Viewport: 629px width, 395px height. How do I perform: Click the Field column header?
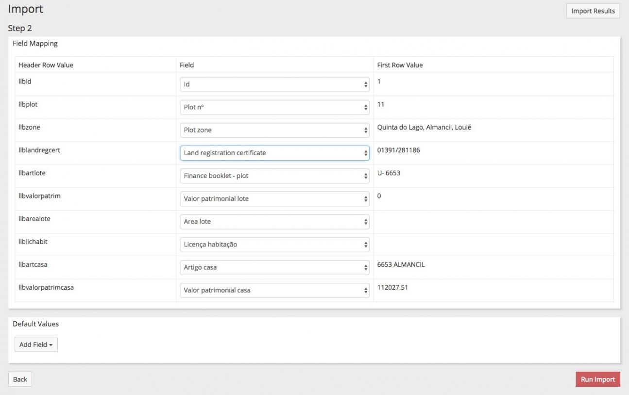(187, 65)
